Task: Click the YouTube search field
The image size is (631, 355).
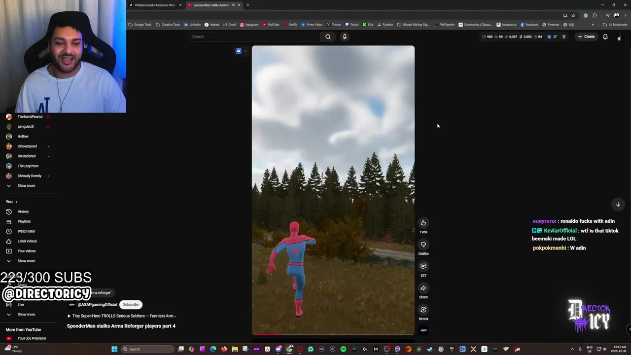Action: 254,36
